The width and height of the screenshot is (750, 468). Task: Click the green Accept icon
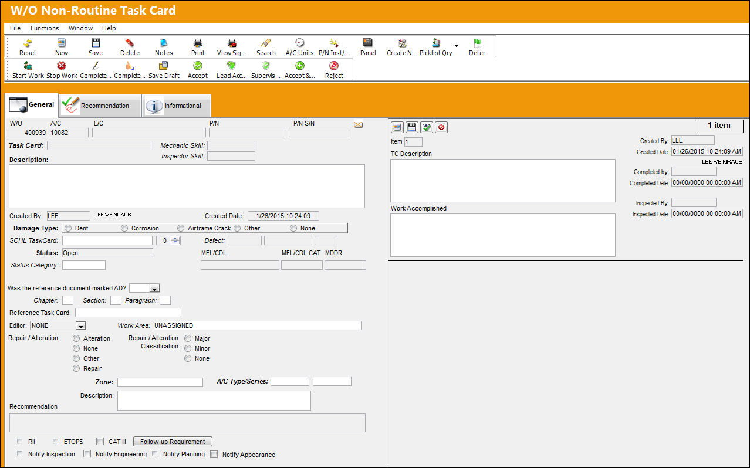click(x=198, y=66)
